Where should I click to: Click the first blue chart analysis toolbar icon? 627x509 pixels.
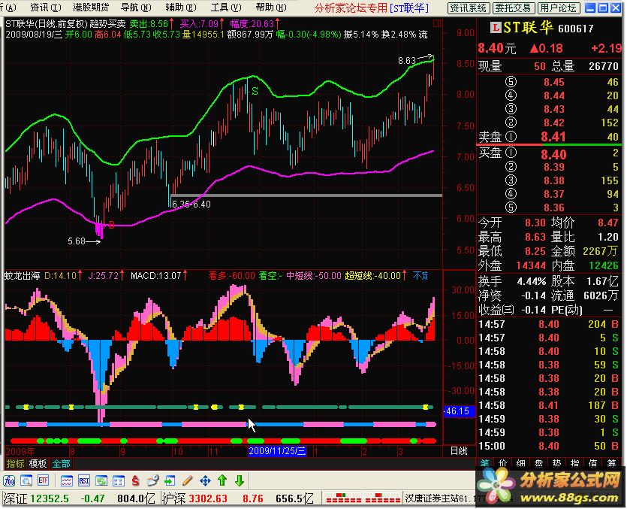tap(9, 480)
